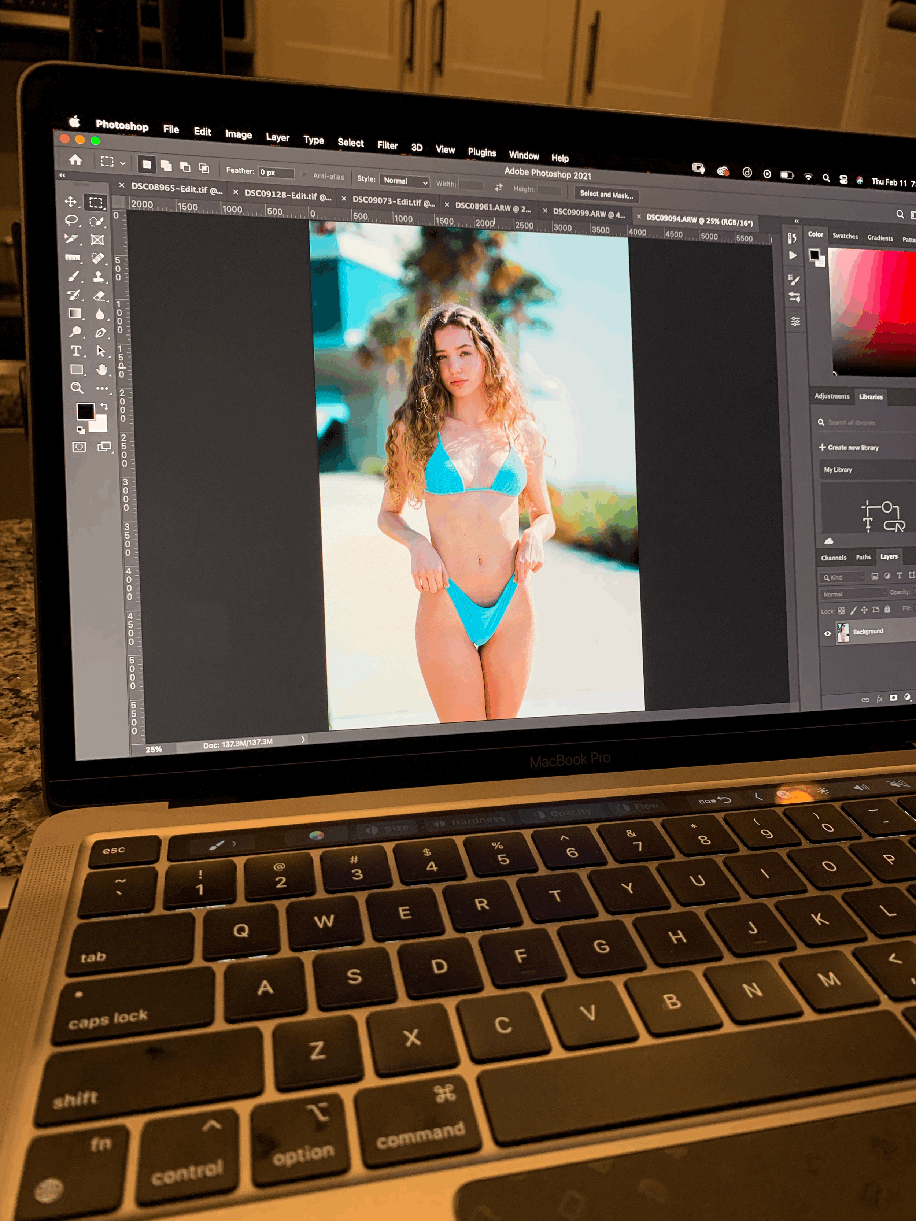Screen dimensions: 916x1221
Task: Switch to the Channels tab
Action: click(833, 558)
